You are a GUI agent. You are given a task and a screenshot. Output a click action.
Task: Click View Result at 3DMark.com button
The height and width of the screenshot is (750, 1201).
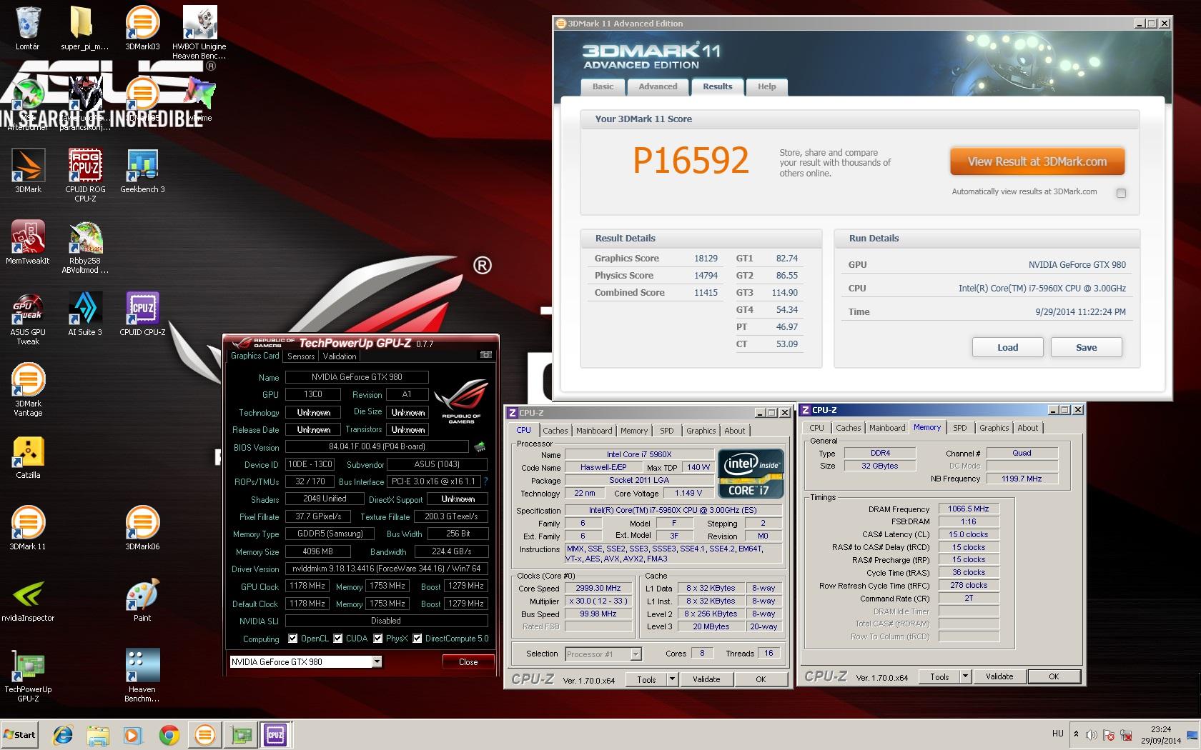click(x=1037, y=161)
